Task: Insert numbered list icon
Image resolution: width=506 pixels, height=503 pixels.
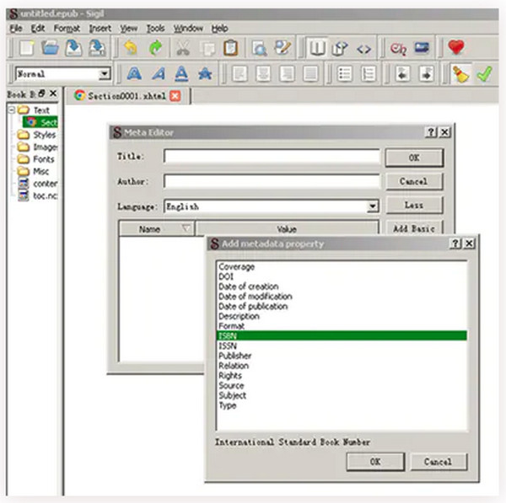Action: pos(369,73)
